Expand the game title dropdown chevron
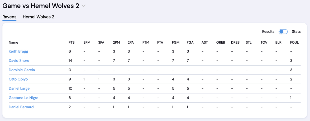Viewport: 310px width, 121px height. (x=84, y=6)
